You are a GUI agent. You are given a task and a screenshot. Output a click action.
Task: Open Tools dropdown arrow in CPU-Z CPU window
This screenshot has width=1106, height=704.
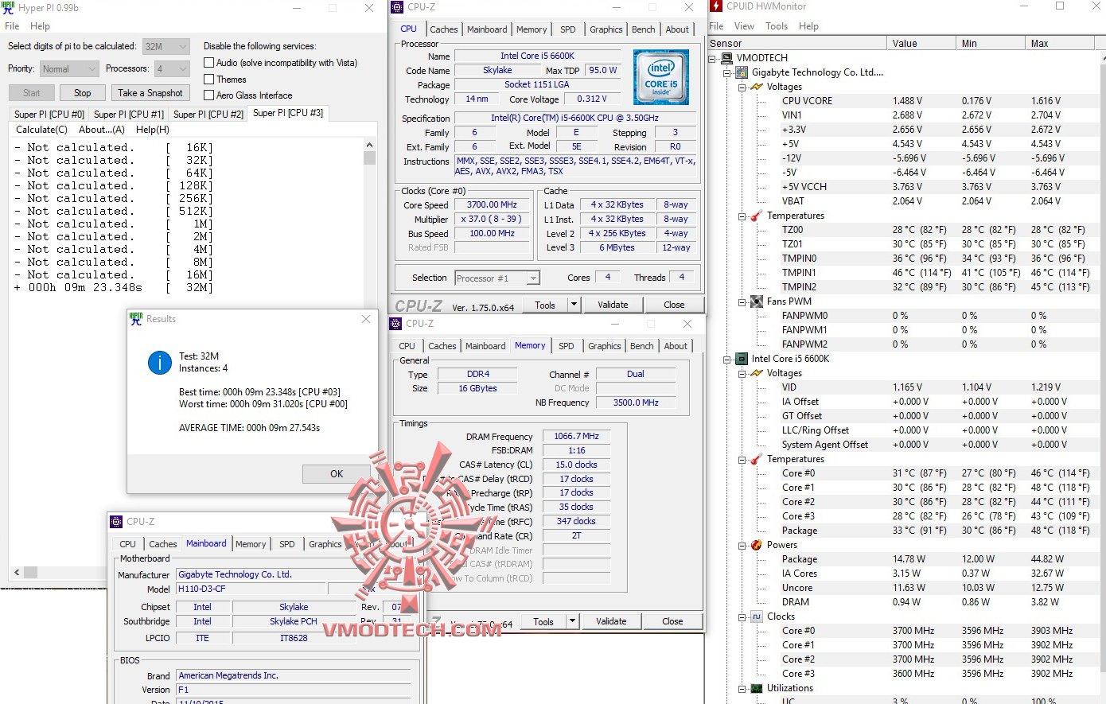[x=574, y=305]
